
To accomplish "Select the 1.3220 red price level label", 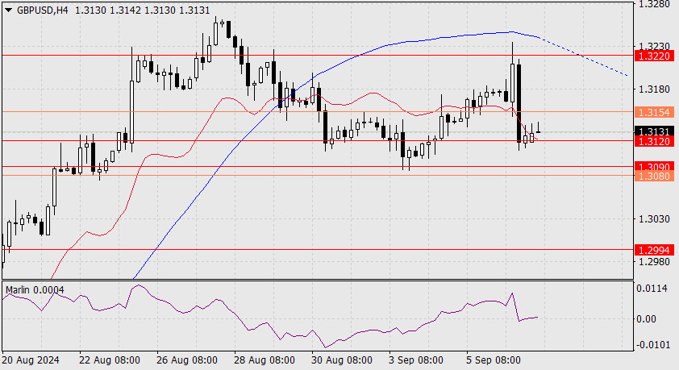I will point(654,56).
